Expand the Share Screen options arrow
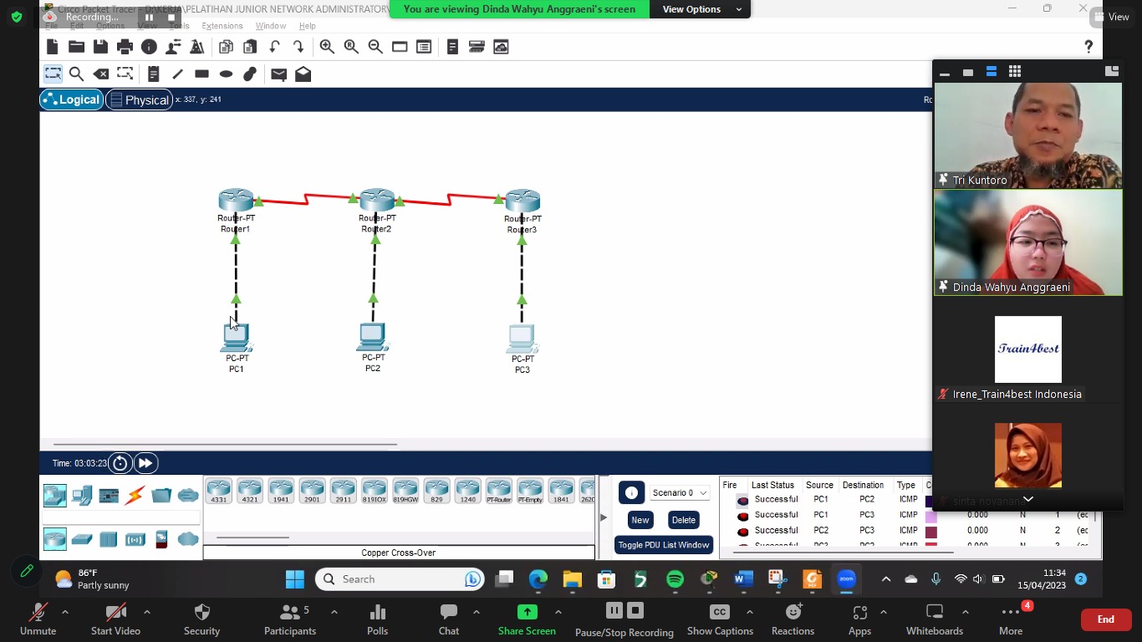This screenshot has width=1142, height=642. point(558,613)
